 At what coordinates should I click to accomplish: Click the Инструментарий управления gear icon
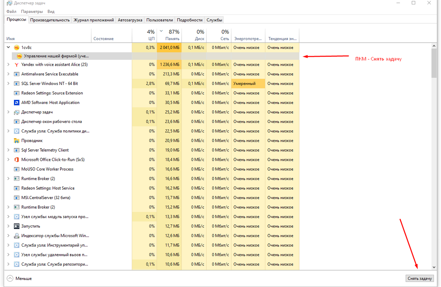[x=16, y=245]
